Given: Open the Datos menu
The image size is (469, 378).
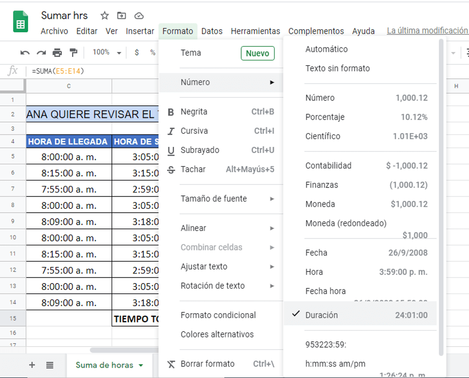Looking at the screenshot, I should 212,31.
